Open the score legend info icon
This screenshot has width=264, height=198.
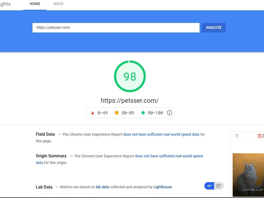click(x=169, y=113)
